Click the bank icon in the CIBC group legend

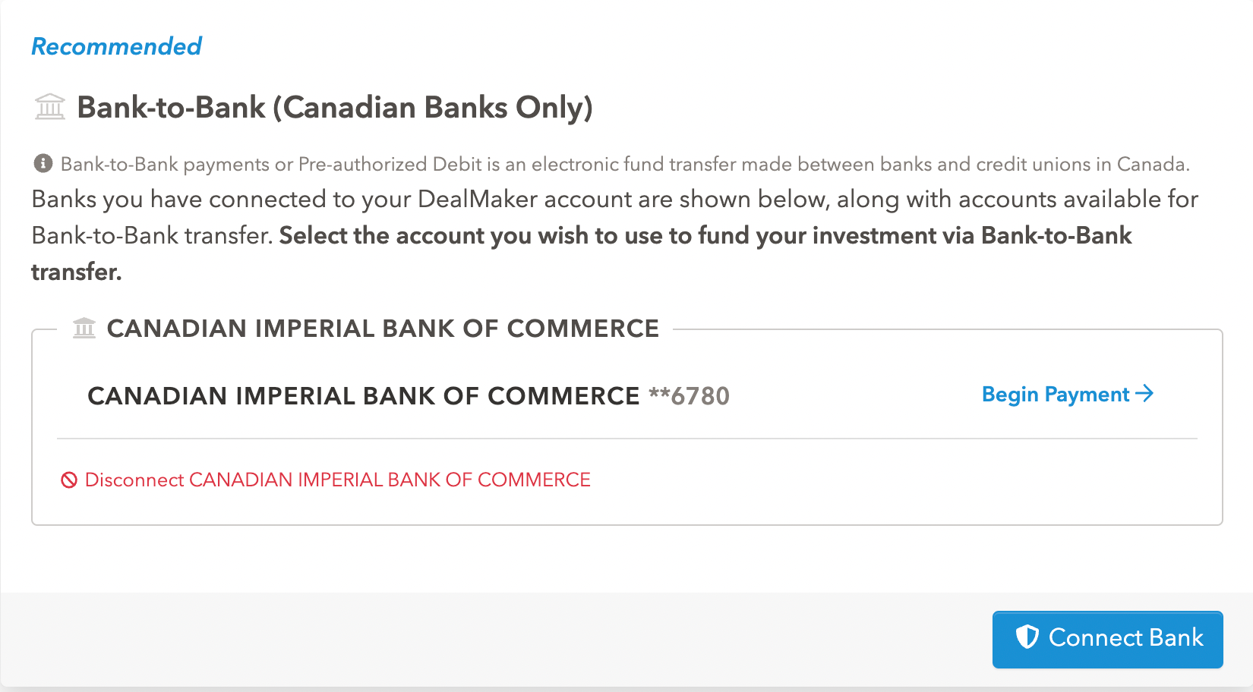(x=84, y=329)
